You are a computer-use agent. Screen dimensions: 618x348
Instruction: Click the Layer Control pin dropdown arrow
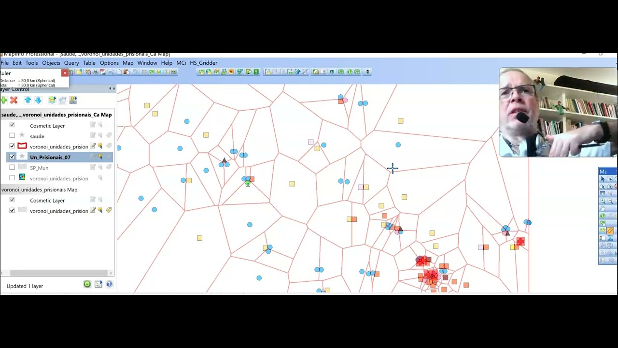click(110, 88)
